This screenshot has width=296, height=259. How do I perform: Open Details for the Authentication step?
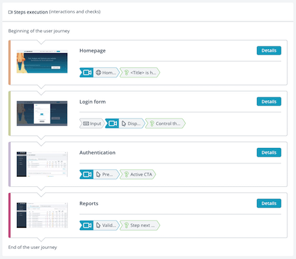269,153
